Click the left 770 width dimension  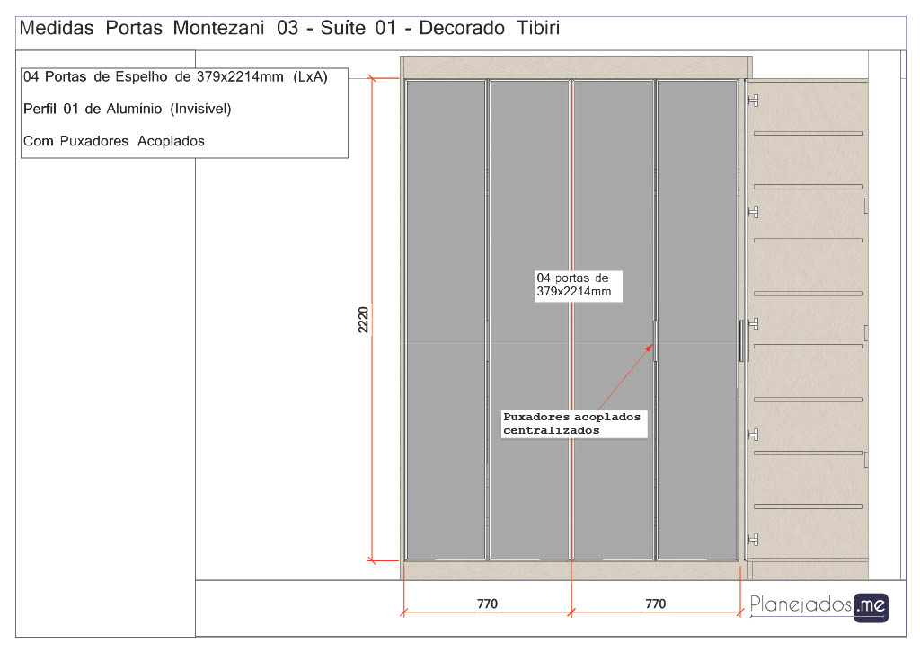pos(486,604)
